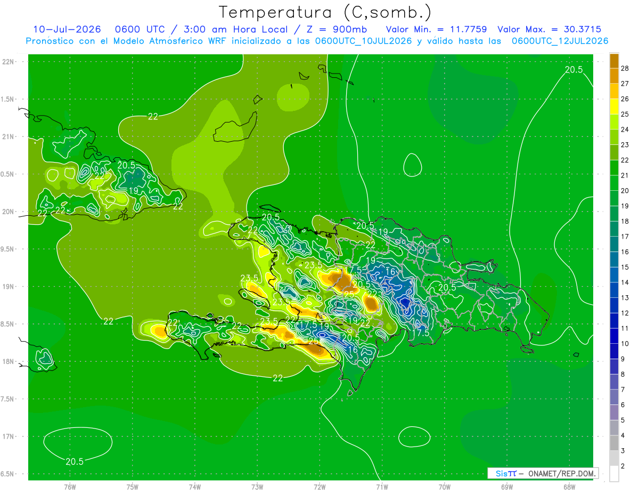Image resolution: width=639 pixels, height=494 pixels.
Task: Click the legend value '2'
Action: 623,466
